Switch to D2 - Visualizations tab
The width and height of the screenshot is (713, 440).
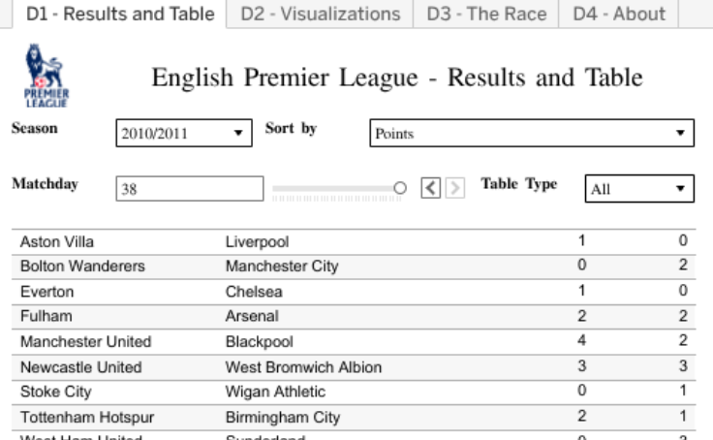point(320,14)
